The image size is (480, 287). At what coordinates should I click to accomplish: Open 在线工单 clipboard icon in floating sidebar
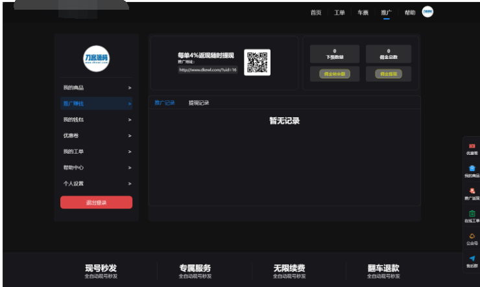point(472,214)
